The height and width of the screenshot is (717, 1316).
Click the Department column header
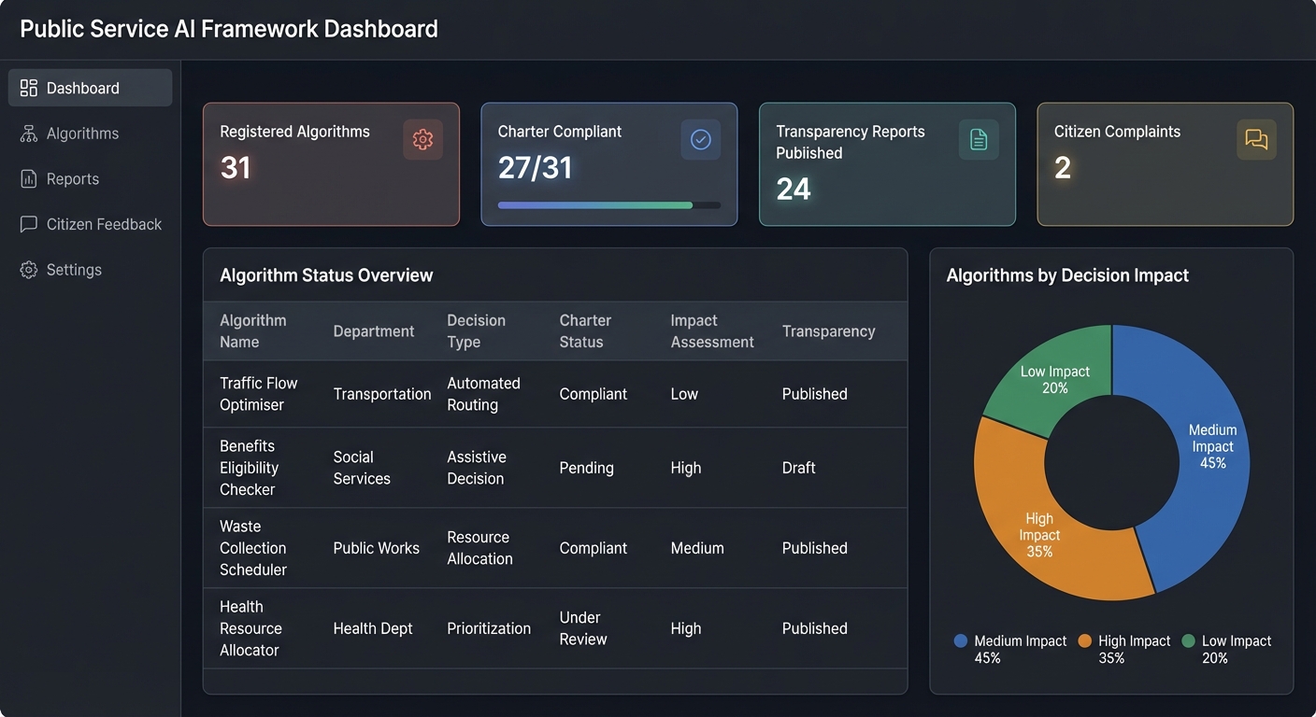(374, 330)
